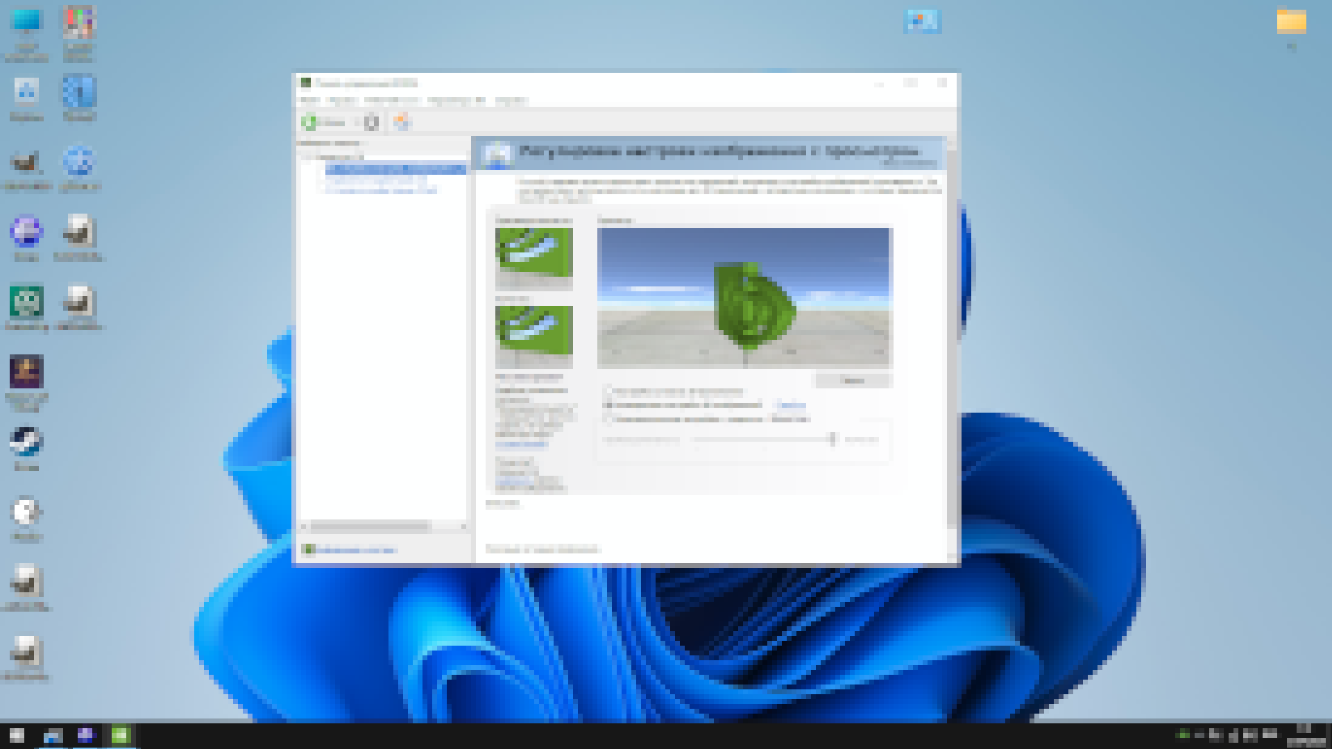
Task: Click the NVIDIA Control Panel taskbar icon
Action: 120,735
